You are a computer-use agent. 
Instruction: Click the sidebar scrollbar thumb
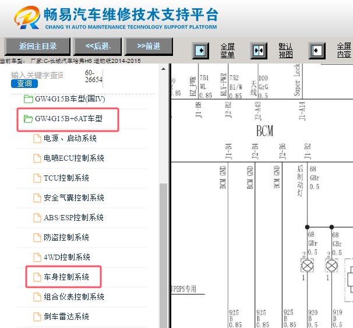[x=164, y=256]
